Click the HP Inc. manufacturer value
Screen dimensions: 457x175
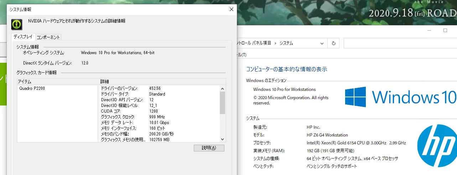[x=313, y=127]
